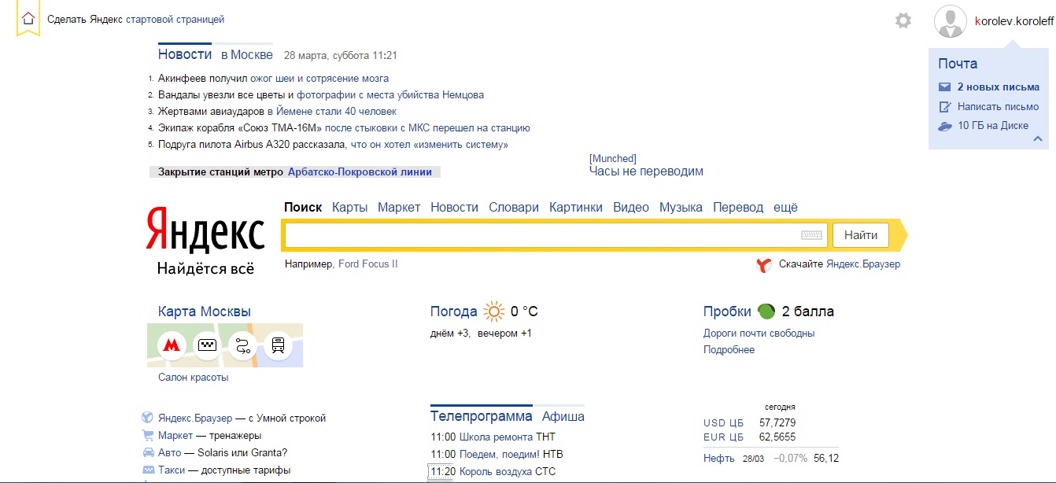This screenshot has width=1056, height=483.
Task: Open 2 новых письма link
Action: click(999, 87)
